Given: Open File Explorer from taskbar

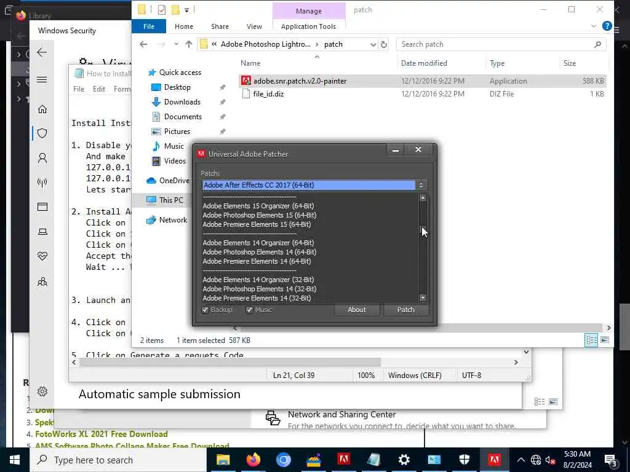Looking at the screenshot, I should coord(223,460).
